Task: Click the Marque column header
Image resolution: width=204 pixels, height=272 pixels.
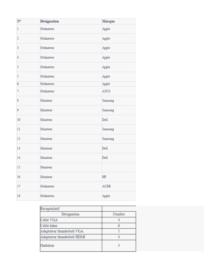Action: point(108,21)
